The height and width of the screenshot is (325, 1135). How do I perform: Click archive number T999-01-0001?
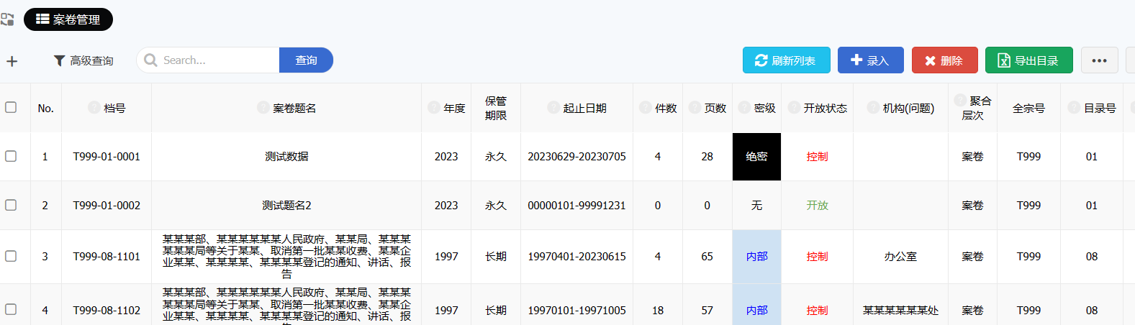(x=107, y=156)
